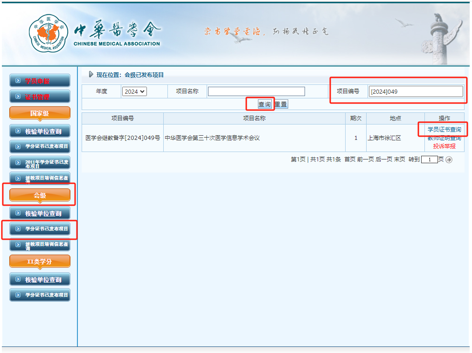Click the 重置 reset button
The image size is (472, 353).
281,104
